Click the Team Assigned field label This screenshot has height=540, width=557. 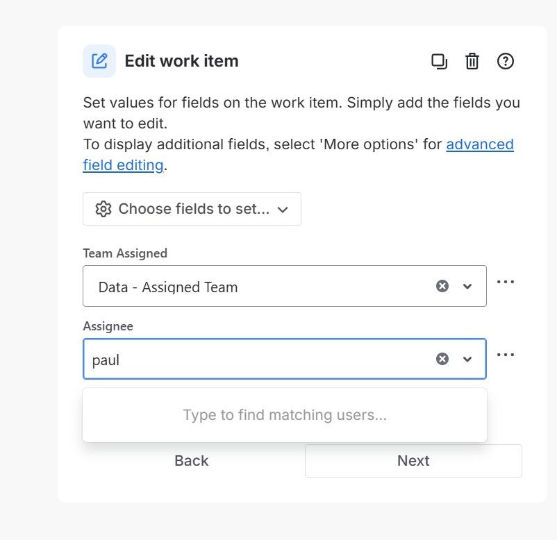125,253
